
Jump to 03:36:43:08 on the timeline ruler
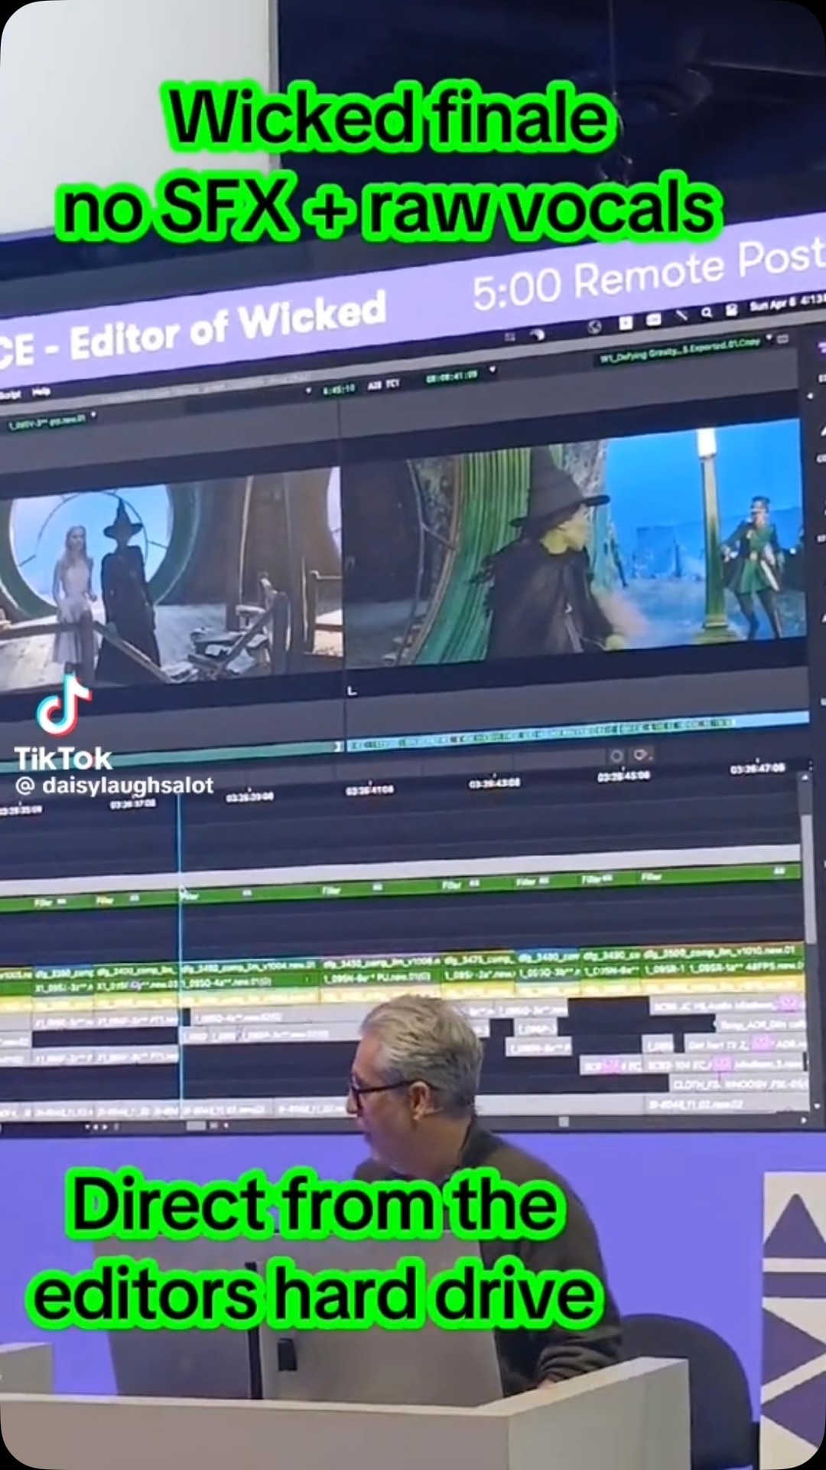[496, 782]
